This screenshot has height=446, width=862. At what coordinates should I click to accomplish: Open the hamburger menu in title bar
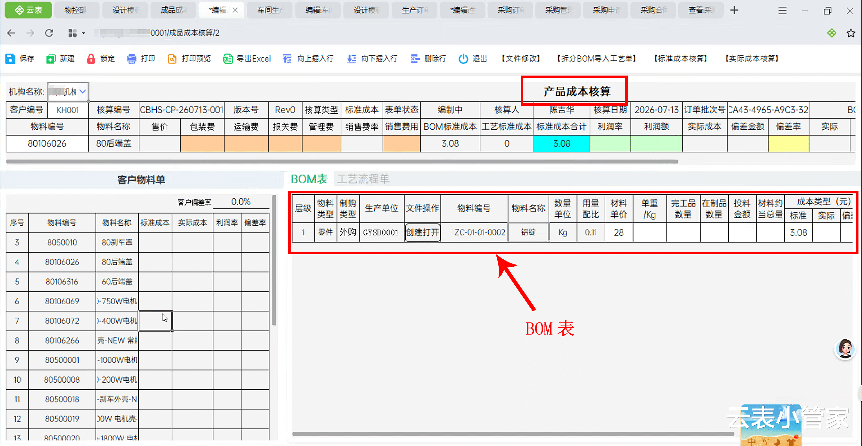pyautogui.click(x=782, y=11)
